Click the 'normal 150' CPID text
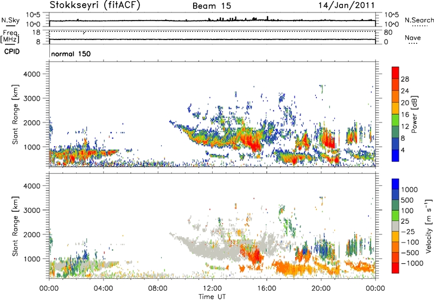This screenshot has width=434, height=300. [71, 54]
